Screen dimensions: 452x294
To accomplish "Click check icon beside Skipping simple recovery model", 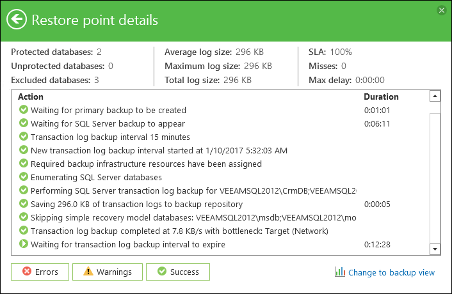I will click(24, 217).
